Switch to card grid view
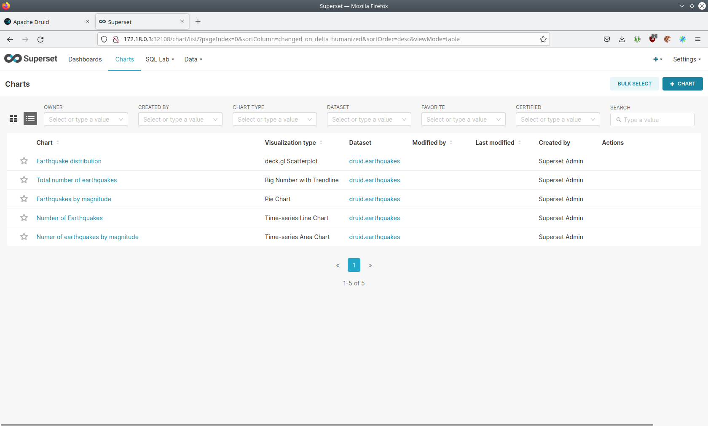The width and height of the screenshot is (708, 426). point(13,119)
